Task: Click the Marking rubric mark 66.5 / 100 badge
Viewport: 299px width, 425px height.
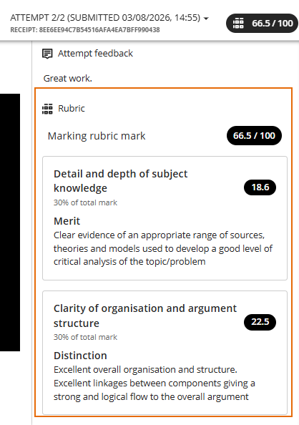Action: point(254,135)
